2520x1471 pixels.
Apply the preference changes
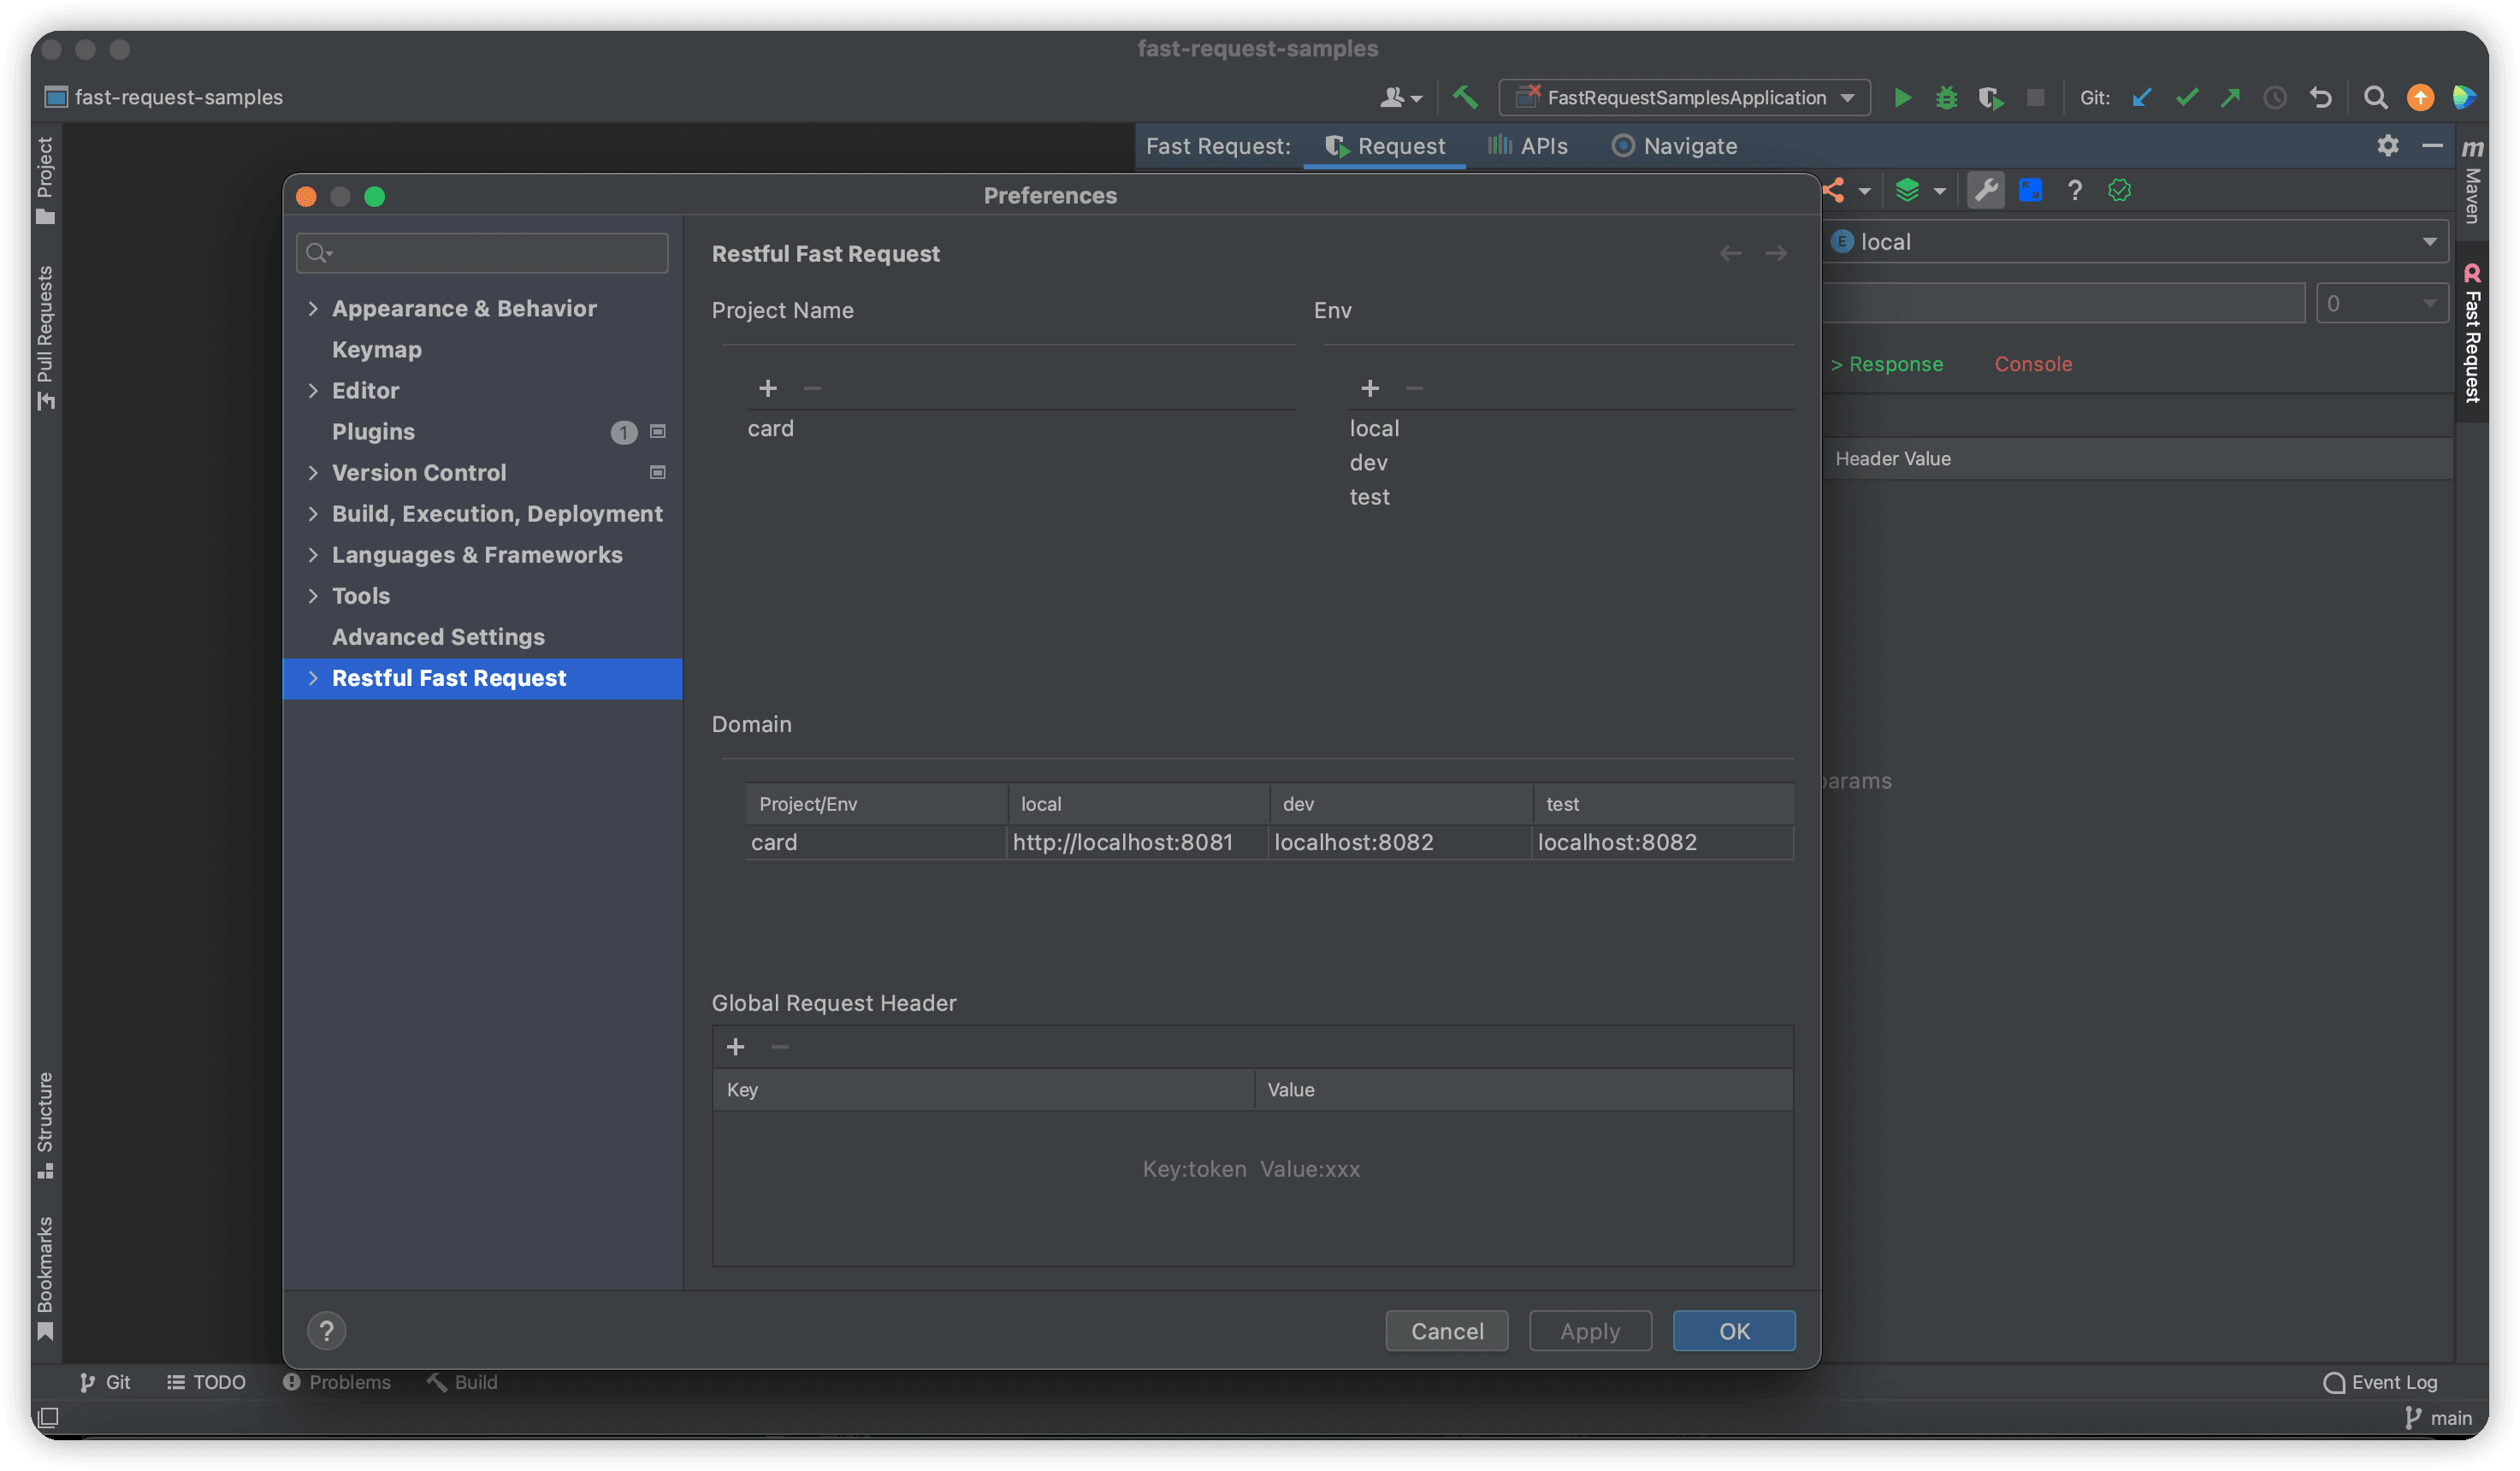coord(1589,1331)
